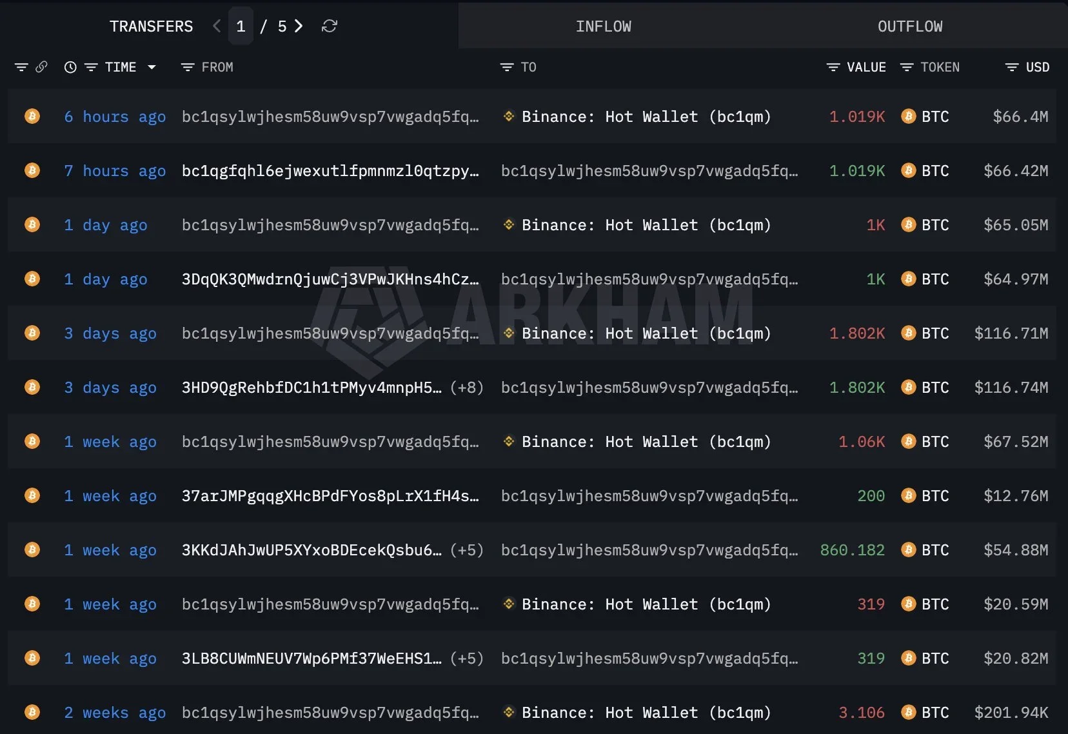
Task: Open Binance Hot Wallet in $66.4M row
Action: coord(646,117)
